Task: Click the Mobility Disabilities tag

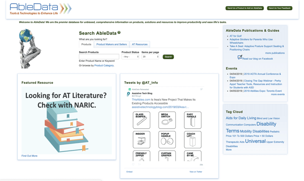Action: pyautogui.click(x=255, y=131)
